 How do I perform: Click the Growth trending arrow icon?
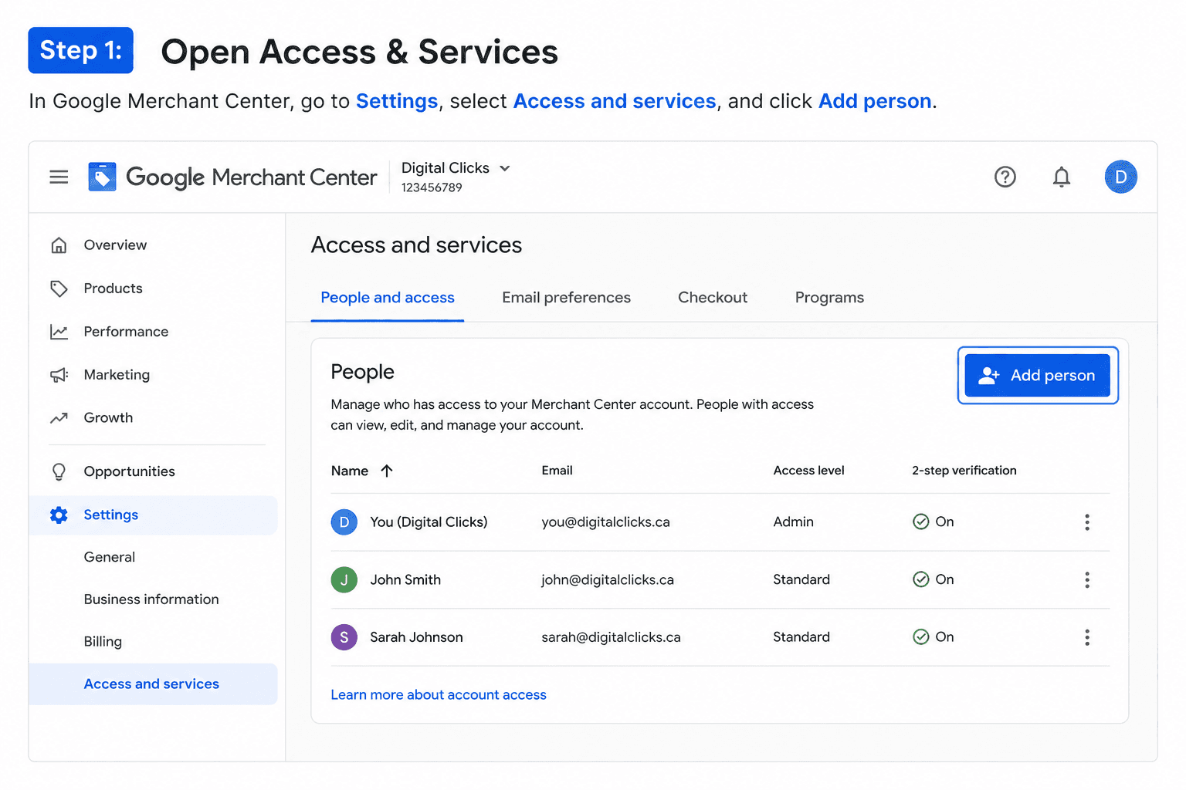point(59,418)
